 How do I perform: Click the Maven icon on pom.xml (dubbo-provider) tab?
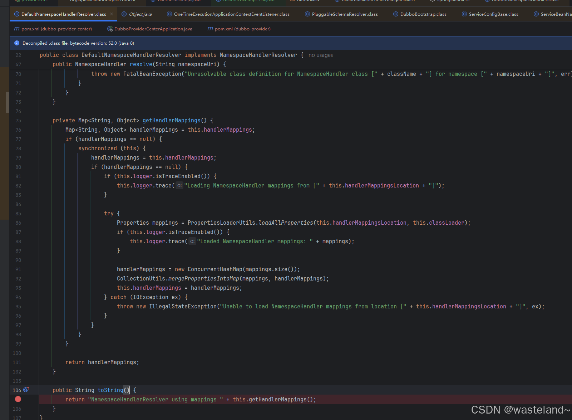210,29
